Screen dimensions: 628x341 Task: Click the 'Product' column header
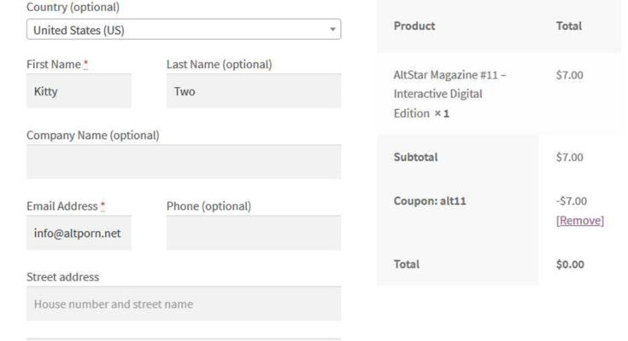click(x=414, y=26)
